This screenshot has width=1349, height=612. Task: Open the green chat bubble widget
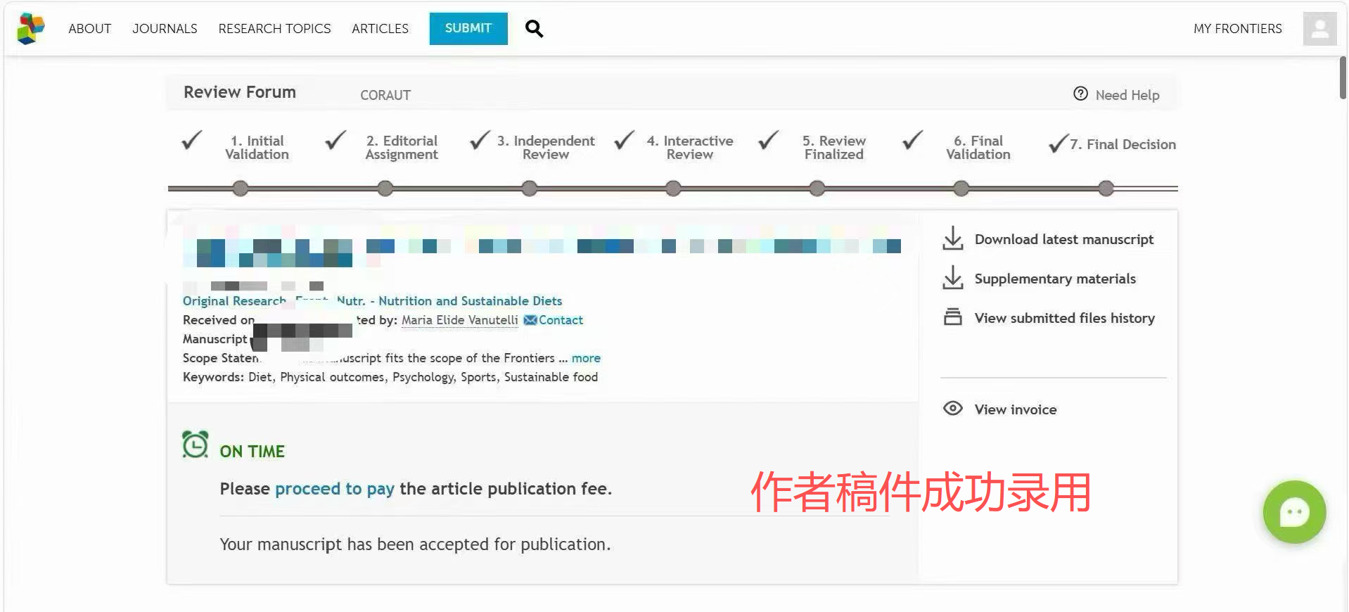[x=1294, y=512]
